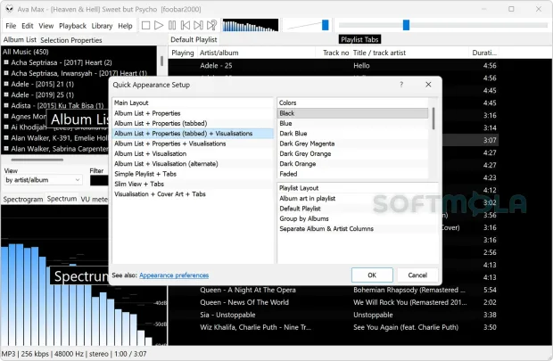
Task: Expand the Ai Khodijah album node
Action: click(6, 127)
